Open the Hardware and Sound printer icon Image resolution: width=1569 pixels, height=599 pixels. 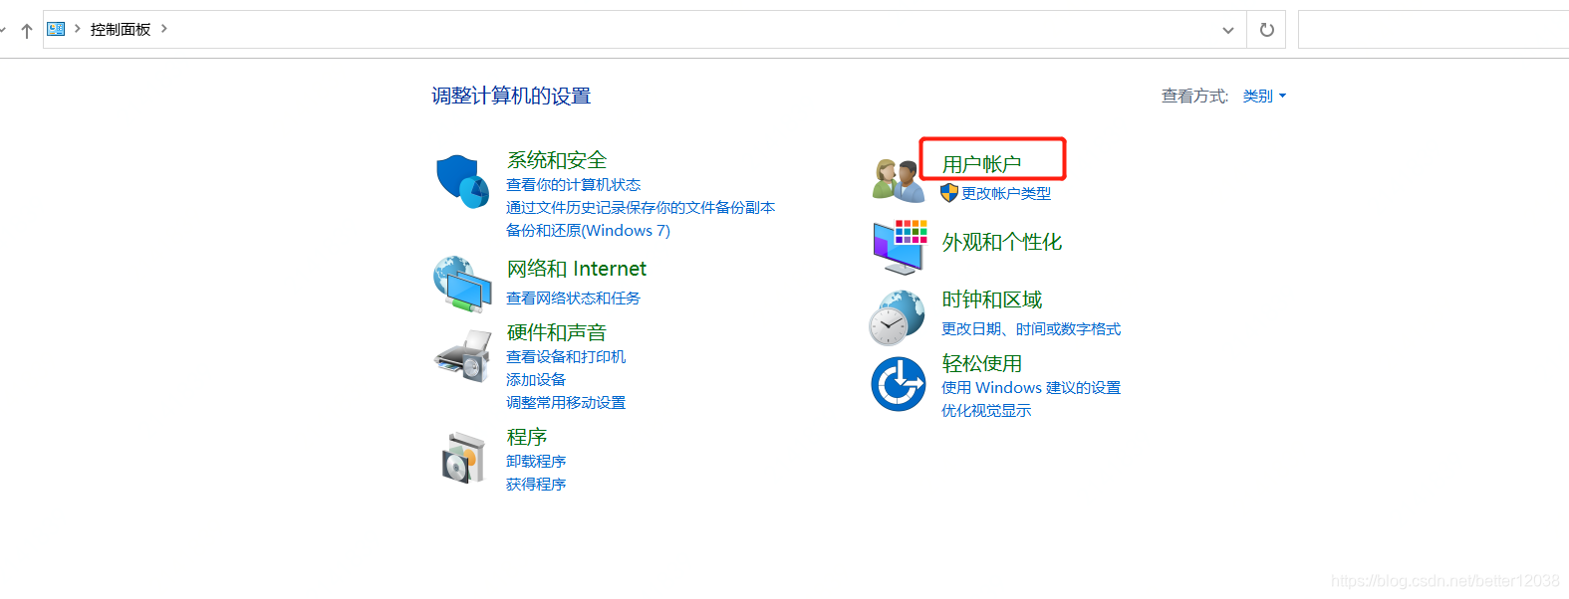coord(463,356)
